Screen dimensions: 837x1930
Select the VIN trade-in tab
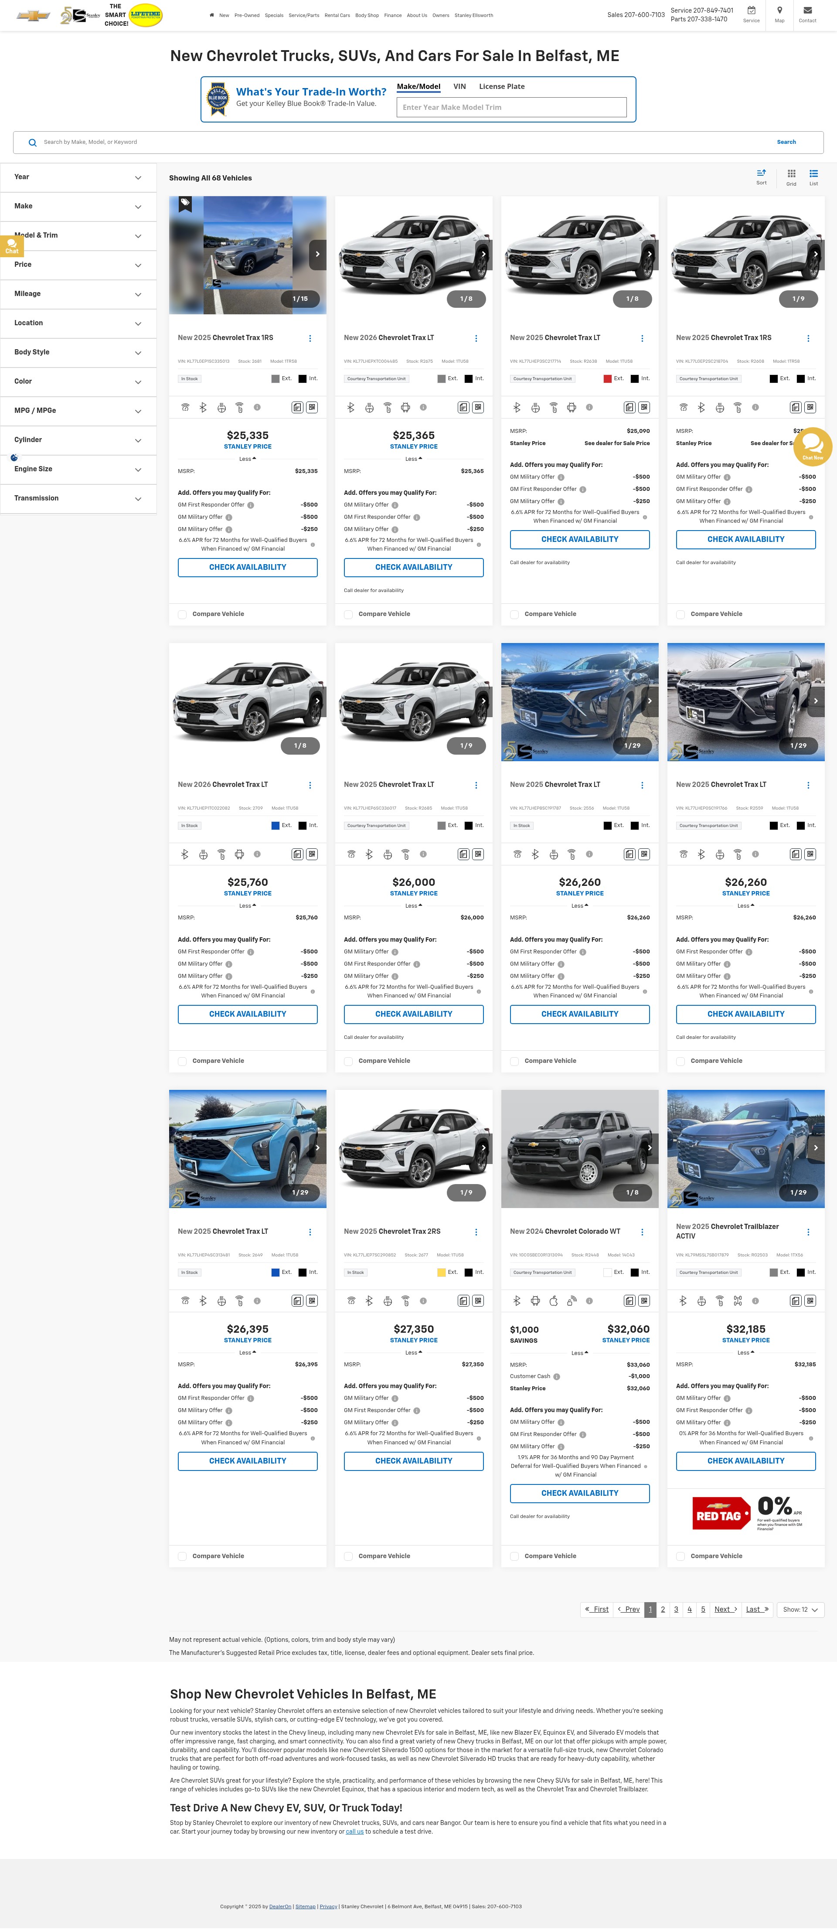459,87
